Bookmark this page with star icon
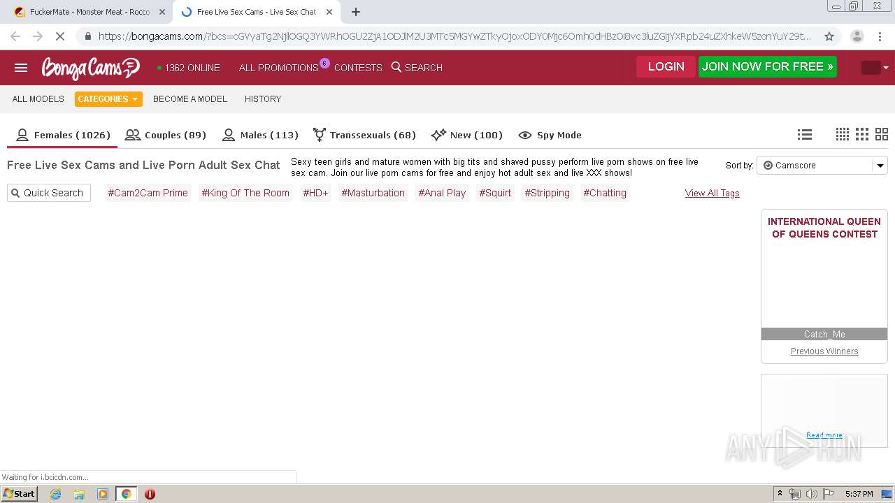This screenshot has height=503, width=895. click(829, 36)
